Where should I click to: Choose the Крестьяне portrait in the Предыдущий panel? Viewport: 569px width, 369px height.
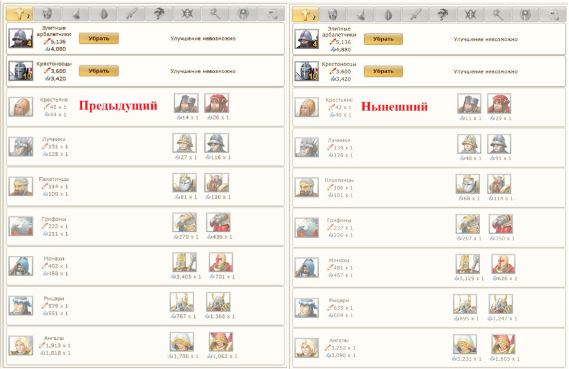[x=21, y=107]
